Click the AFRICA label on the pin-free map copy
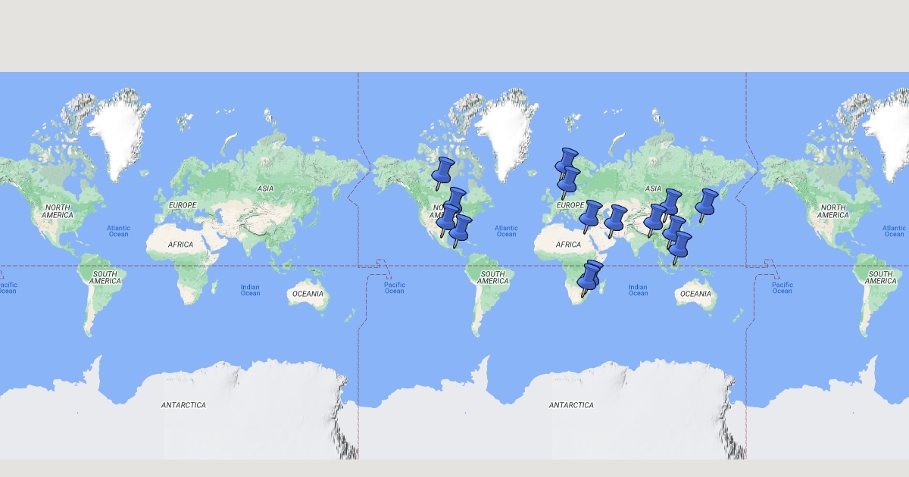Image resolution: width=909 pixels, height=477 pixels. pos(181,245)
